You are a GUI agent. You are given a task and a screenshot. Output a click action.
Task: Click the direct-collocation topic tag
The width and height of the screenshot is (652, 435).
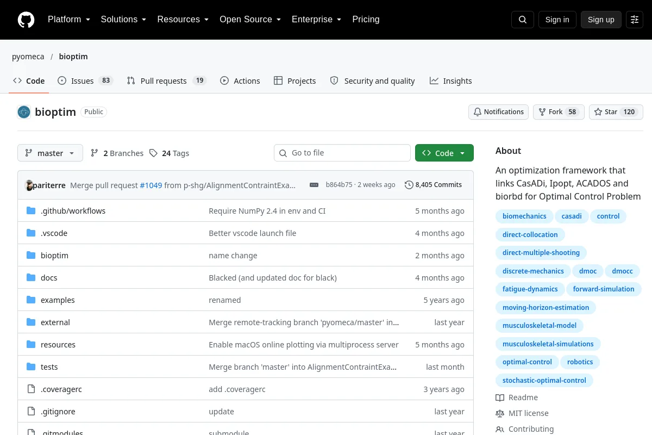530,235
